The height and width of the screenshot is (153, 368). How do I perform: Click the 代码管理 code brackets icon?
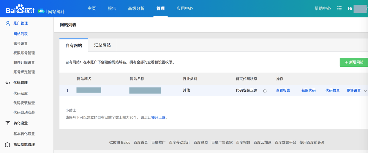(8, 83)
